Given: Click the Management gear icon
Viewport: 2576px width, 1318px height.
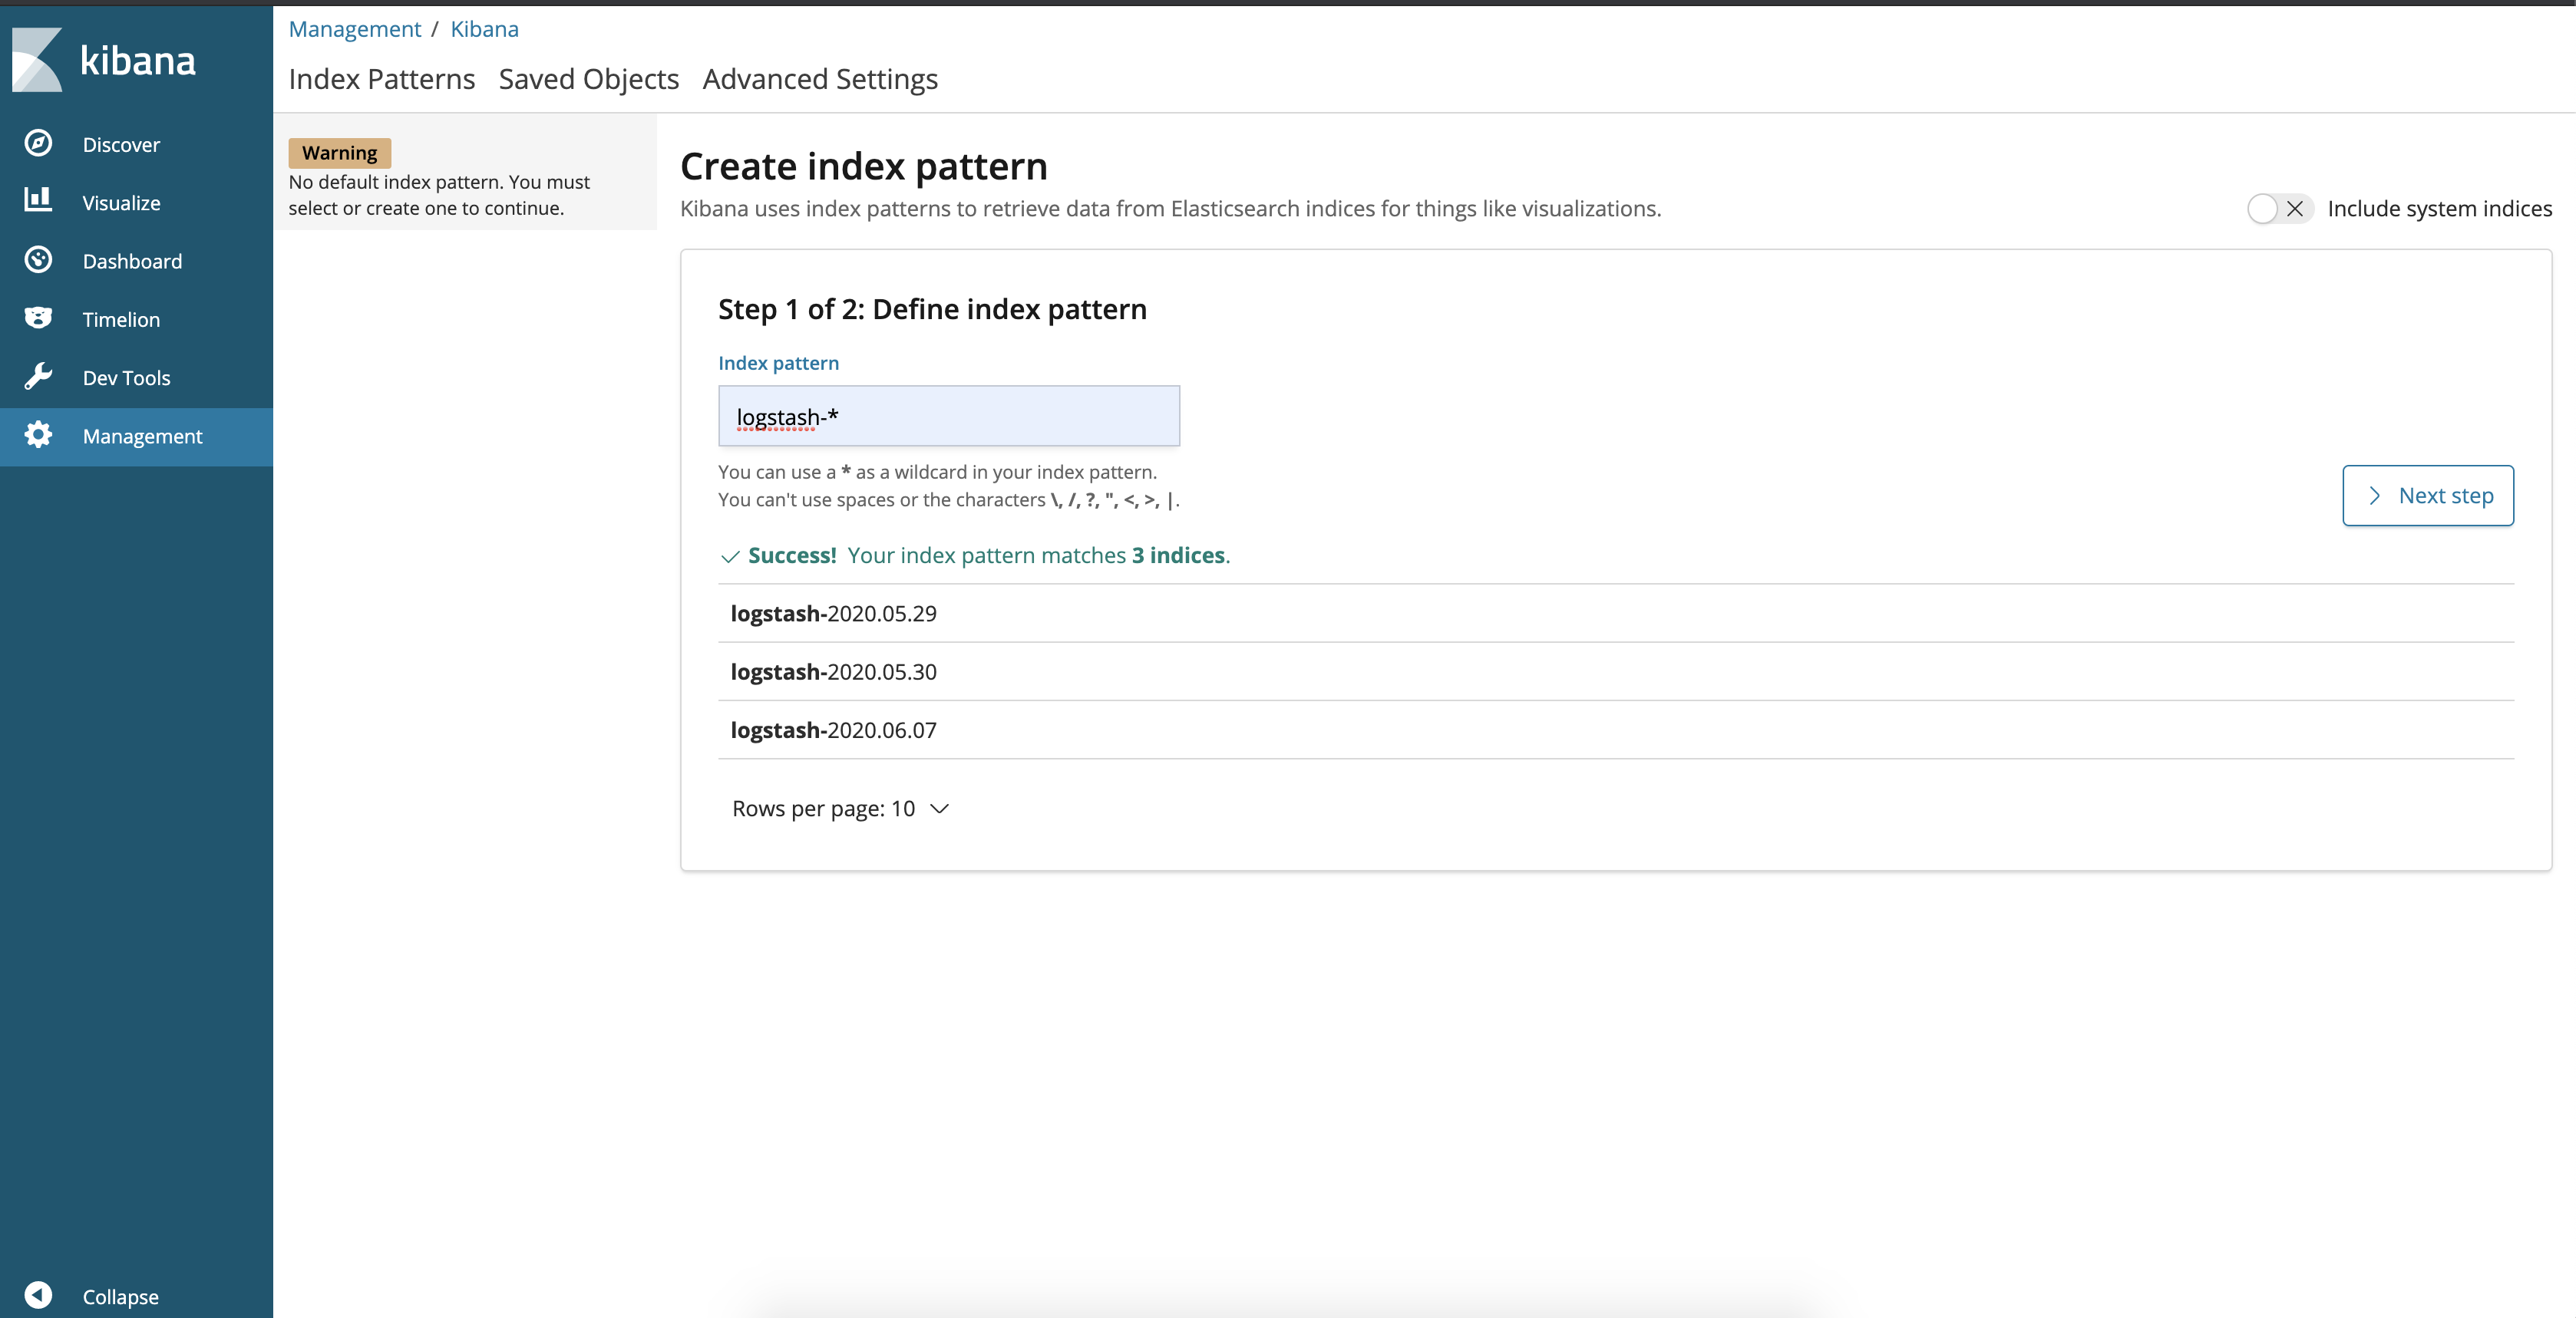Looking at the screenshot, I should tap(38, 435).
